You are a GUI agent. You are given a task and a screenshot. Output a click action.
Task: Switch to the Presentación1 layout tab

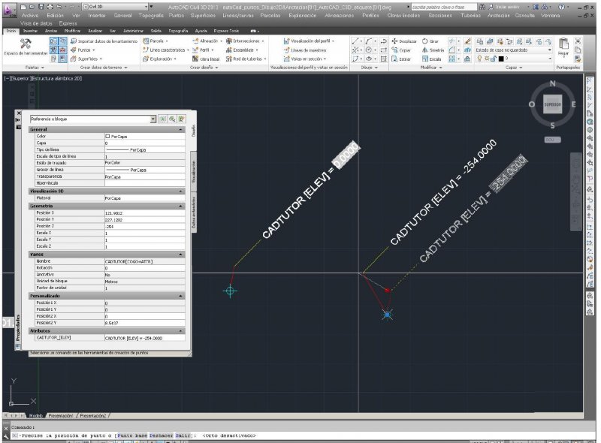point(61,416)
